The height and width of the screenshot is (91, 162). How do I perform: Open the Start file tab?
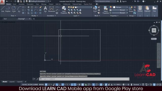(5, 19)
